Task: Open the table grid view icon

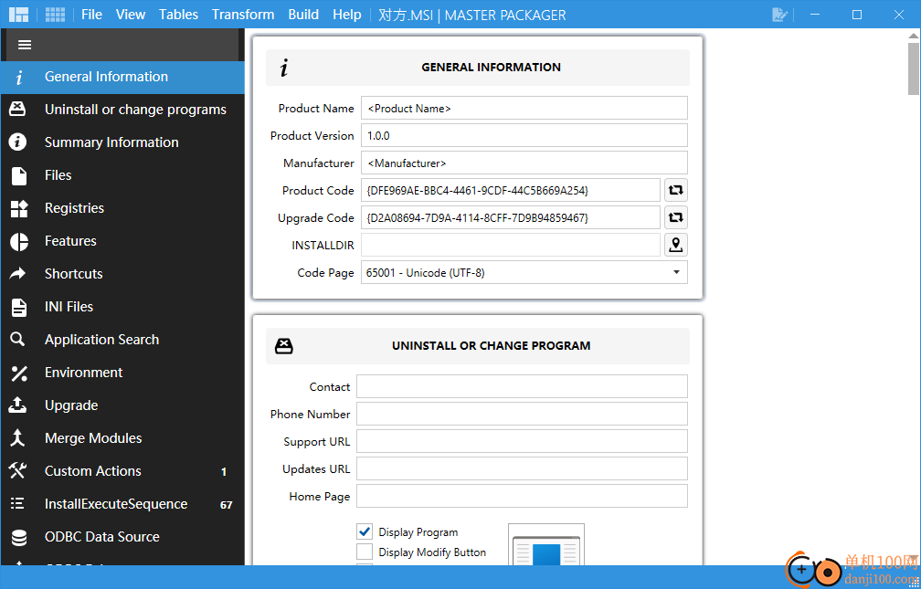Action: (x=55, y=15)
